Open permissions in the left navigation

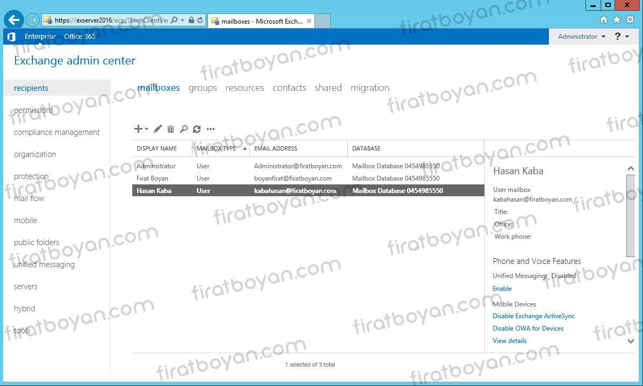[34, 110]
